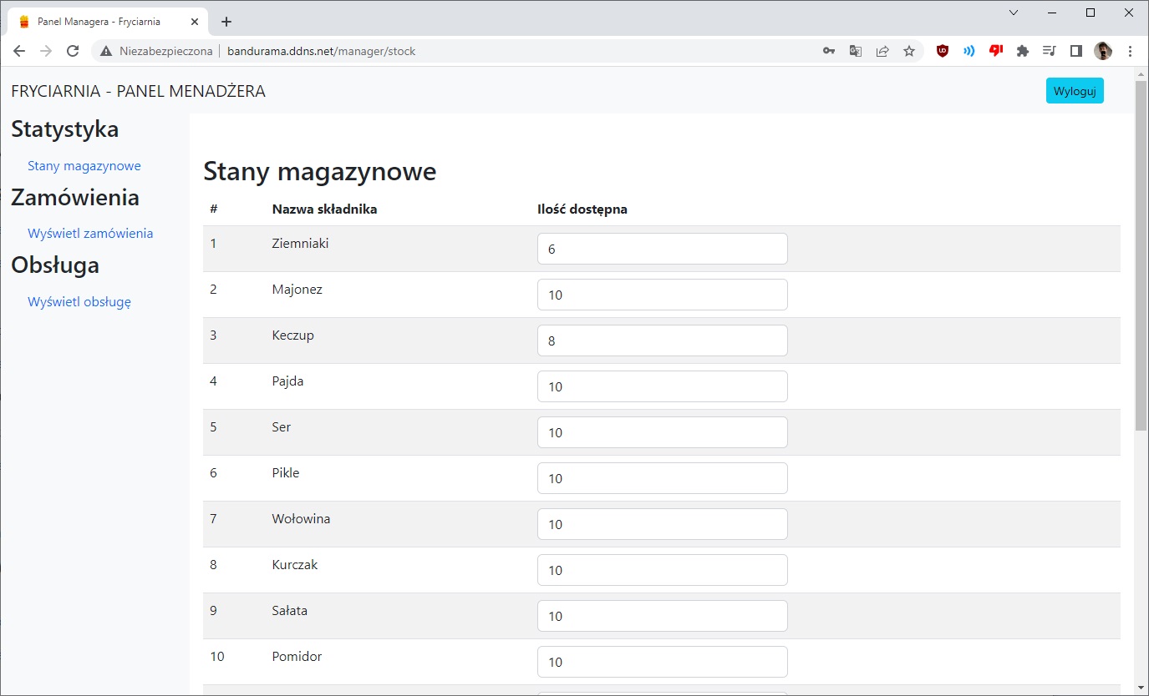1149x696 pixels.
Task: Focus the Pomidor quantity field
Action: point(662,662)
